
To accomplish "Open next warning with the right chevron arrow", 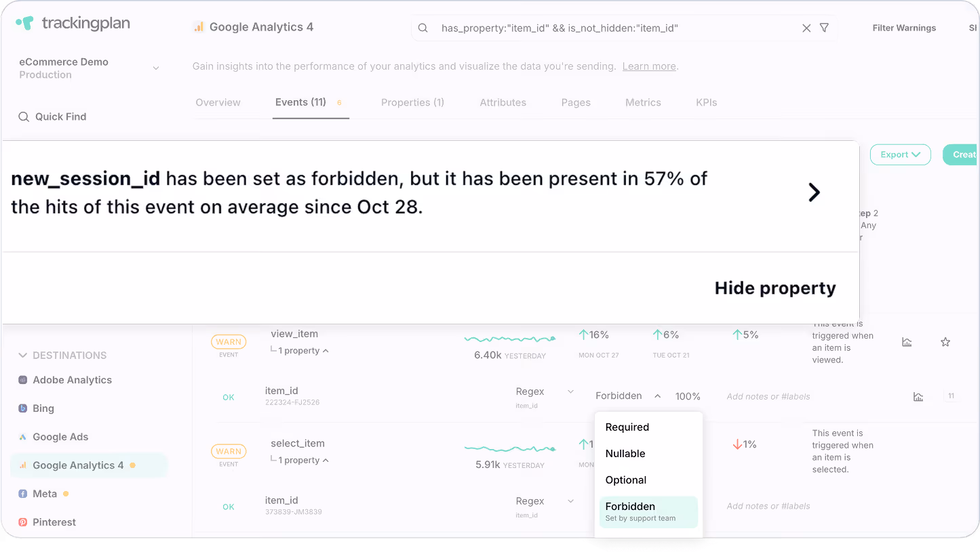I will pyautogui.click(x=815, y=192).
